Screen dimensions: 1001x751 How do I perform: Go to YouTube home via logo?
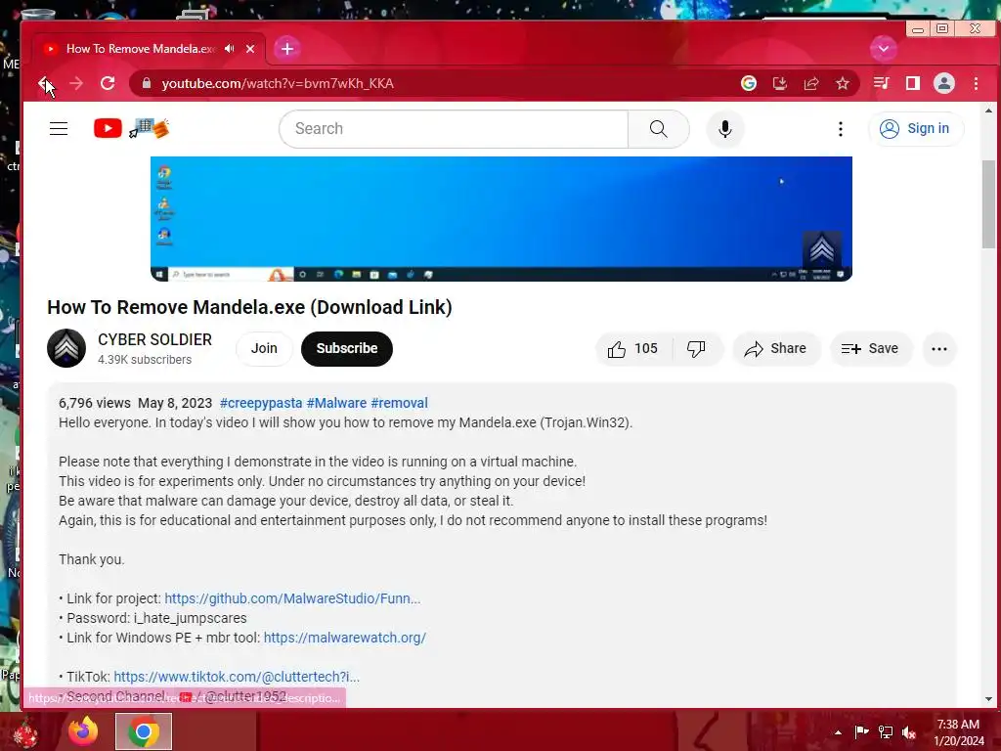tap(131, 129)
